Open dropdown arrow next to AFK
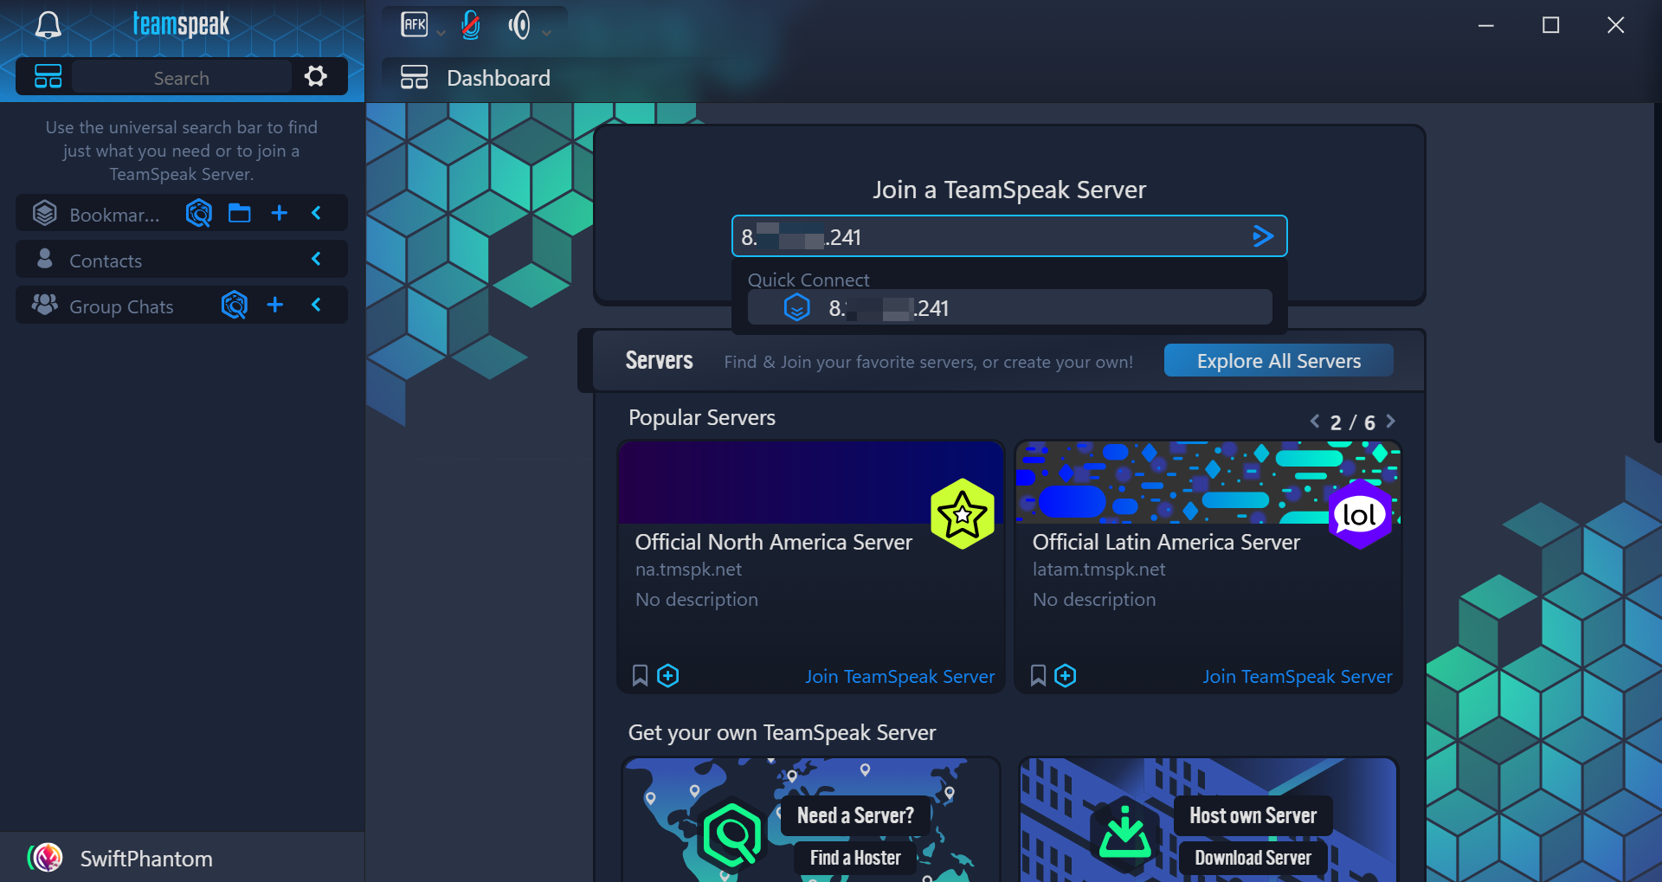 click(441, 33)
